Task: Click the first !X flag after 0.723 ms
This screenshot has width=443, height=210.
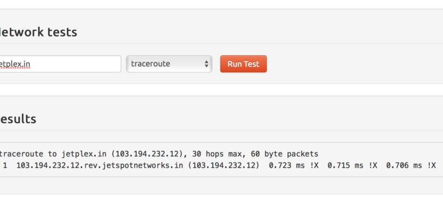Action: tap(314, 165)
